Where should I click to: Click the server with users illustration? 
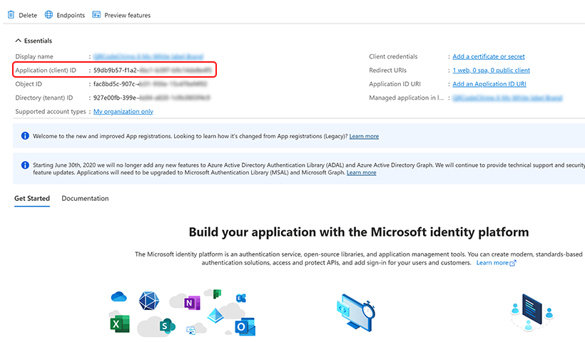[x=531, y=312]
